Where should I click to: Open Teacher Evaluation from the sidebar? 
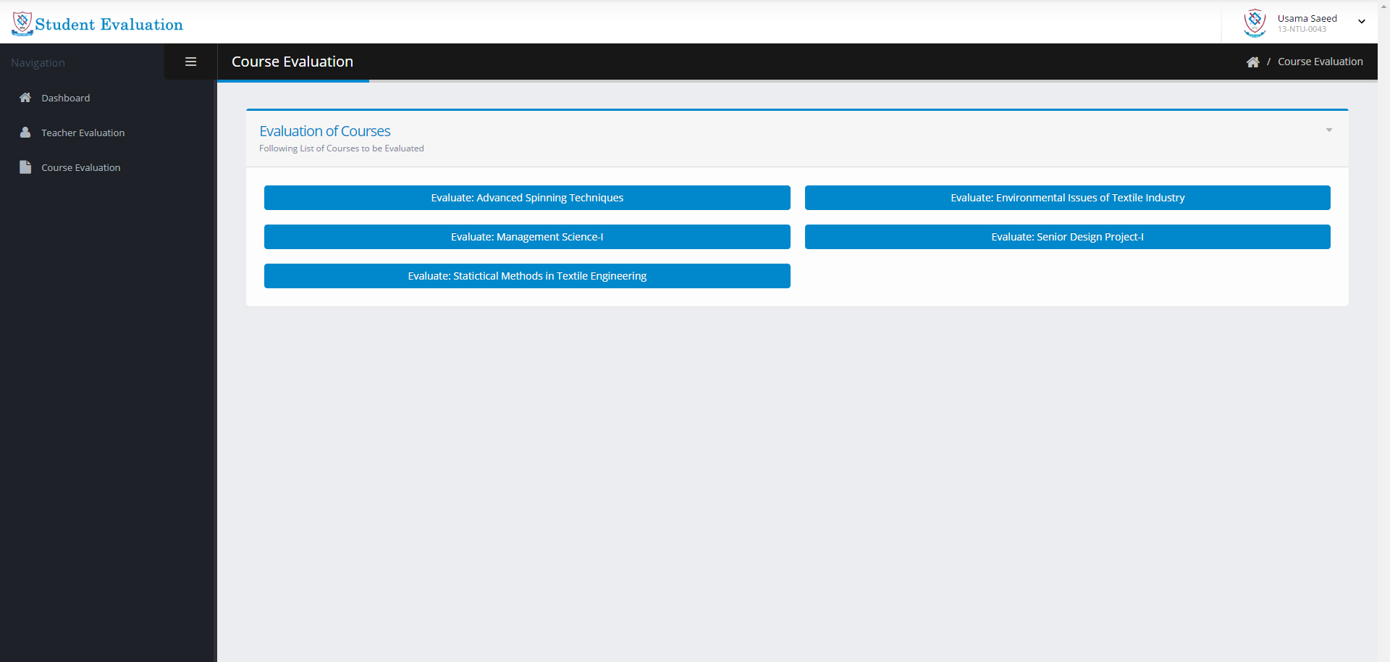[x=83, y=133]
